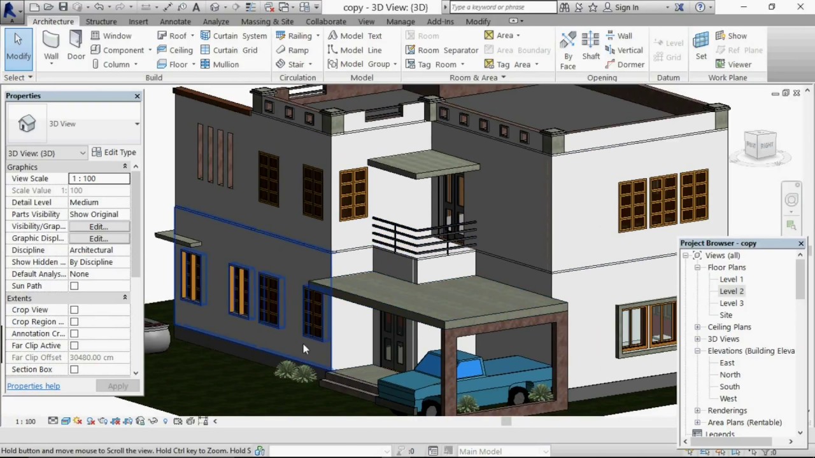The image size is (815, 458).
Task: Expand the Renderings tree node
Action: point(697,410)
